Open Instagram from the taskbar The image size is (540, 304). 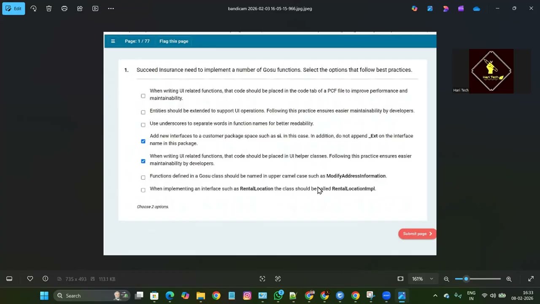click(247, 296)
